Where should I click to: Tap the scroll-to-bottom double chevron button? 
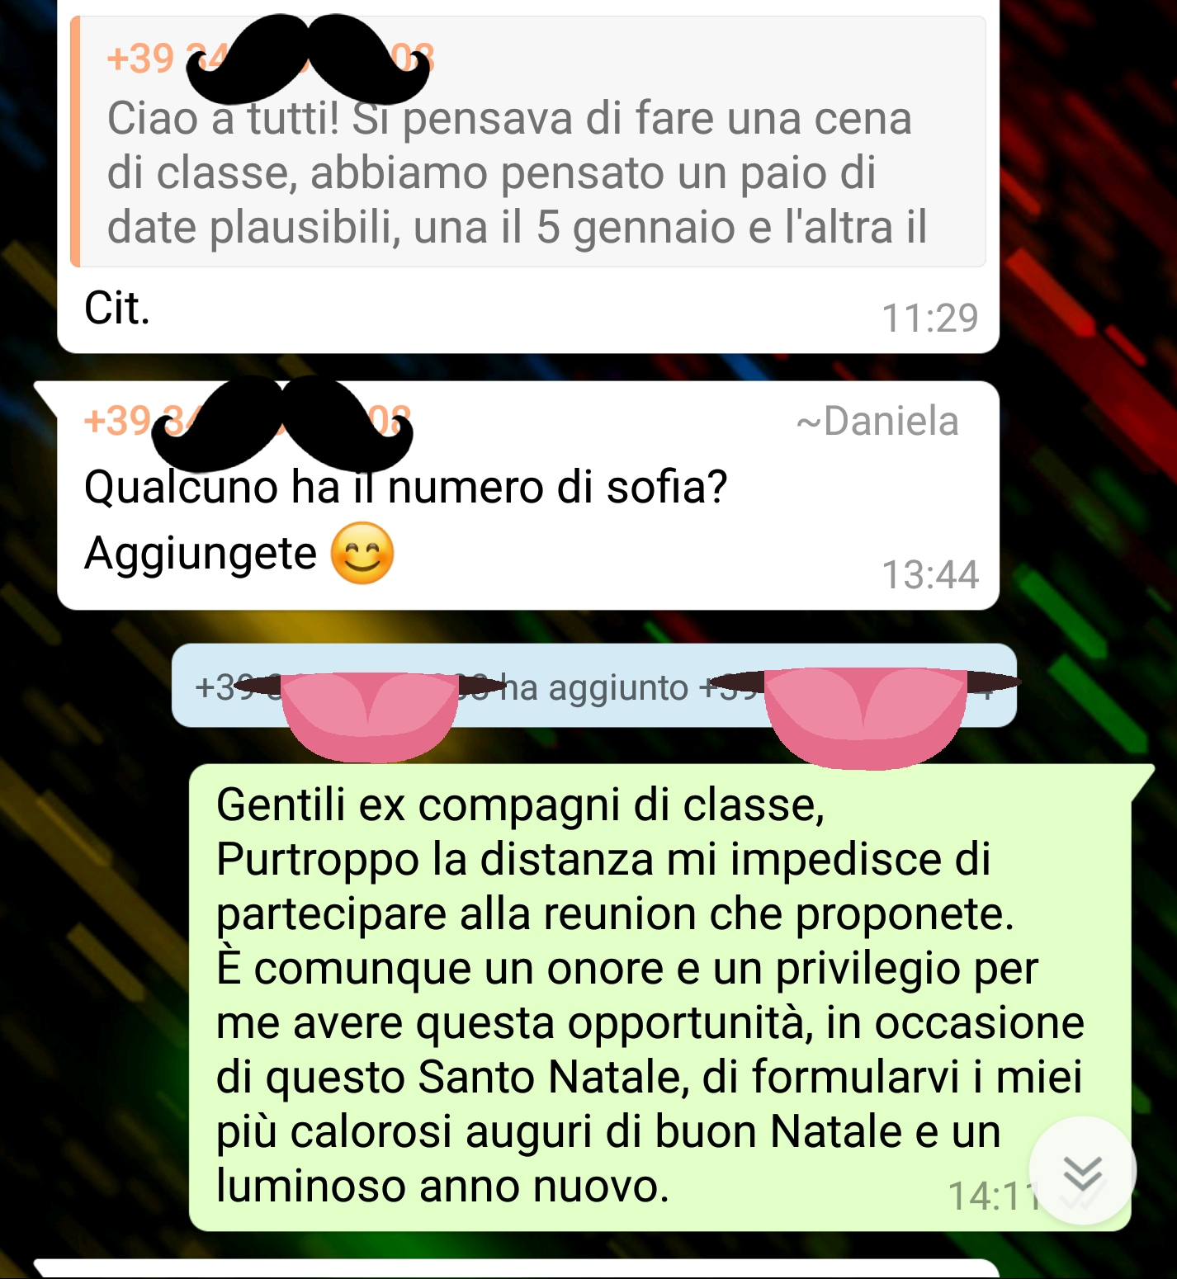(1082, 1170)
